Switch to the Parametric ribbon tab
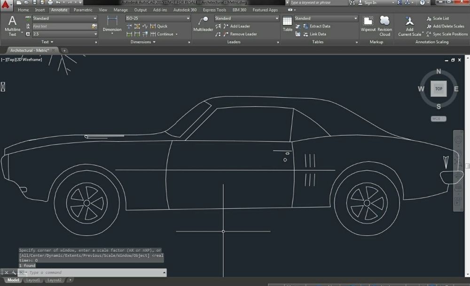 (x=83, y=10)
